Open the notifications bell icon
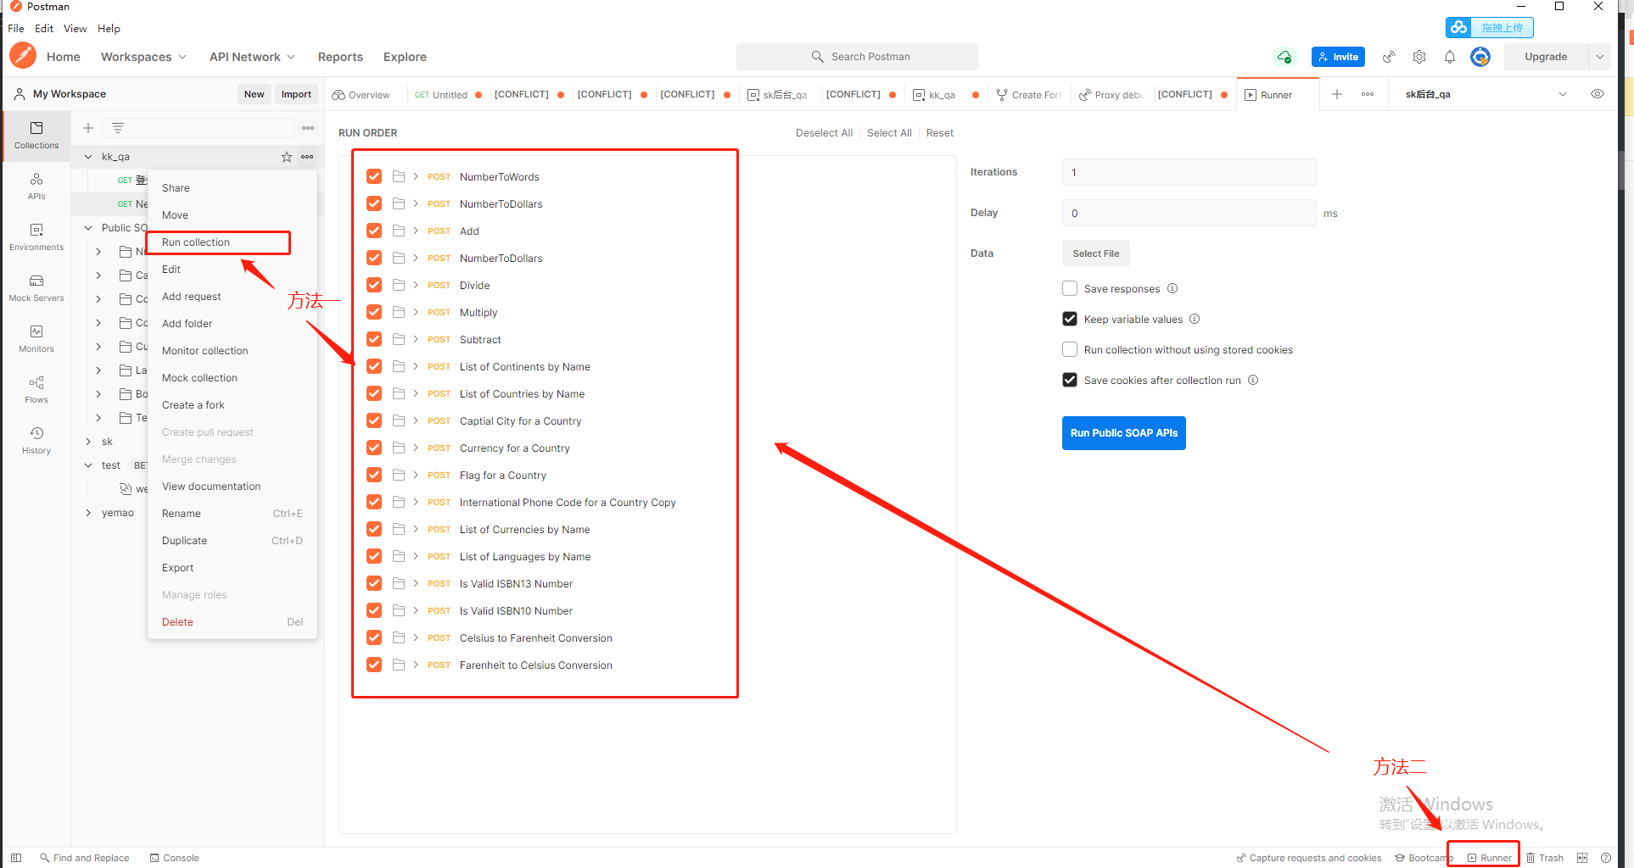 pyautogui.click(x=1450, y=57)
